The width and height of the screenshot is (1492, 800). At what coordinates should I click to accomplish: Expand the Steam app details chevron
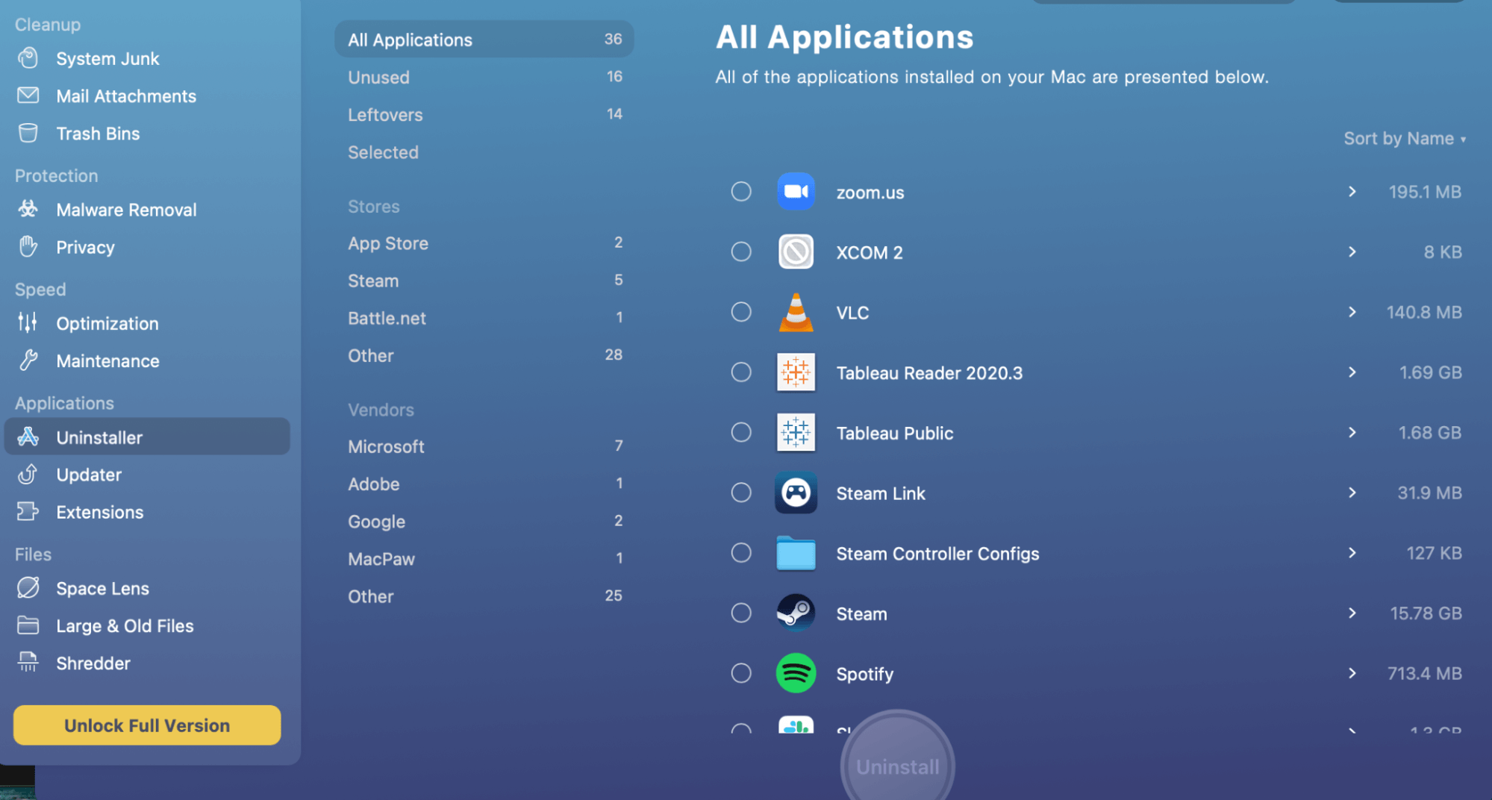1352,613
